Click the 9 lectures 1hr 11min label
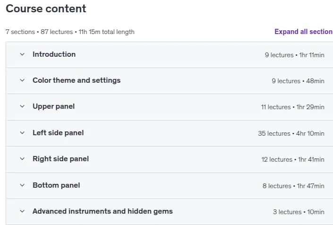 295,55
